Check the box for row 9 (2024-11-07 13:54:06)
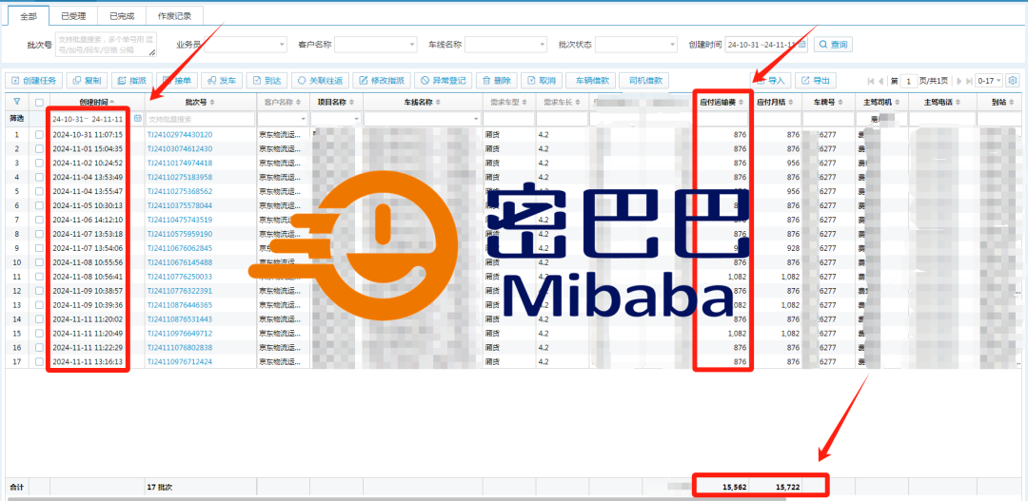 (39, 248)
